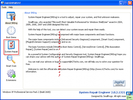
Task: Click the title bar application icon
Action: 2,3
